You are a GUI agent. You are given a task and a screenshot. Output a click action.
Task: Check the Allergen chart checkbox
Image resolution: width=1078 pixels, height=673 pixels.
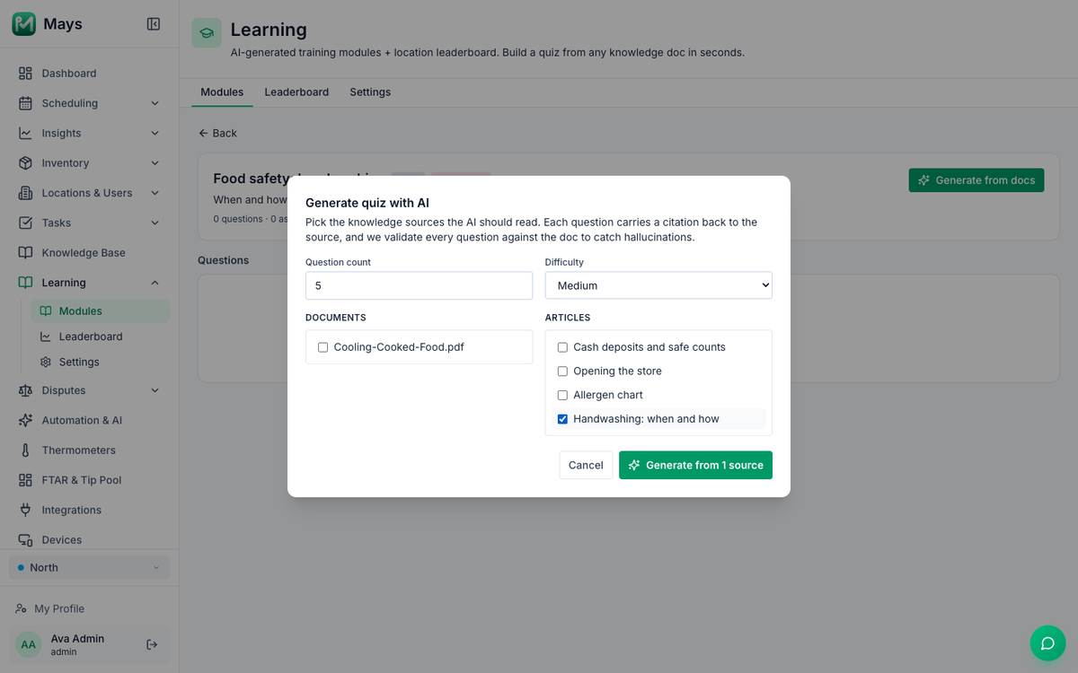tap(562, 395)
